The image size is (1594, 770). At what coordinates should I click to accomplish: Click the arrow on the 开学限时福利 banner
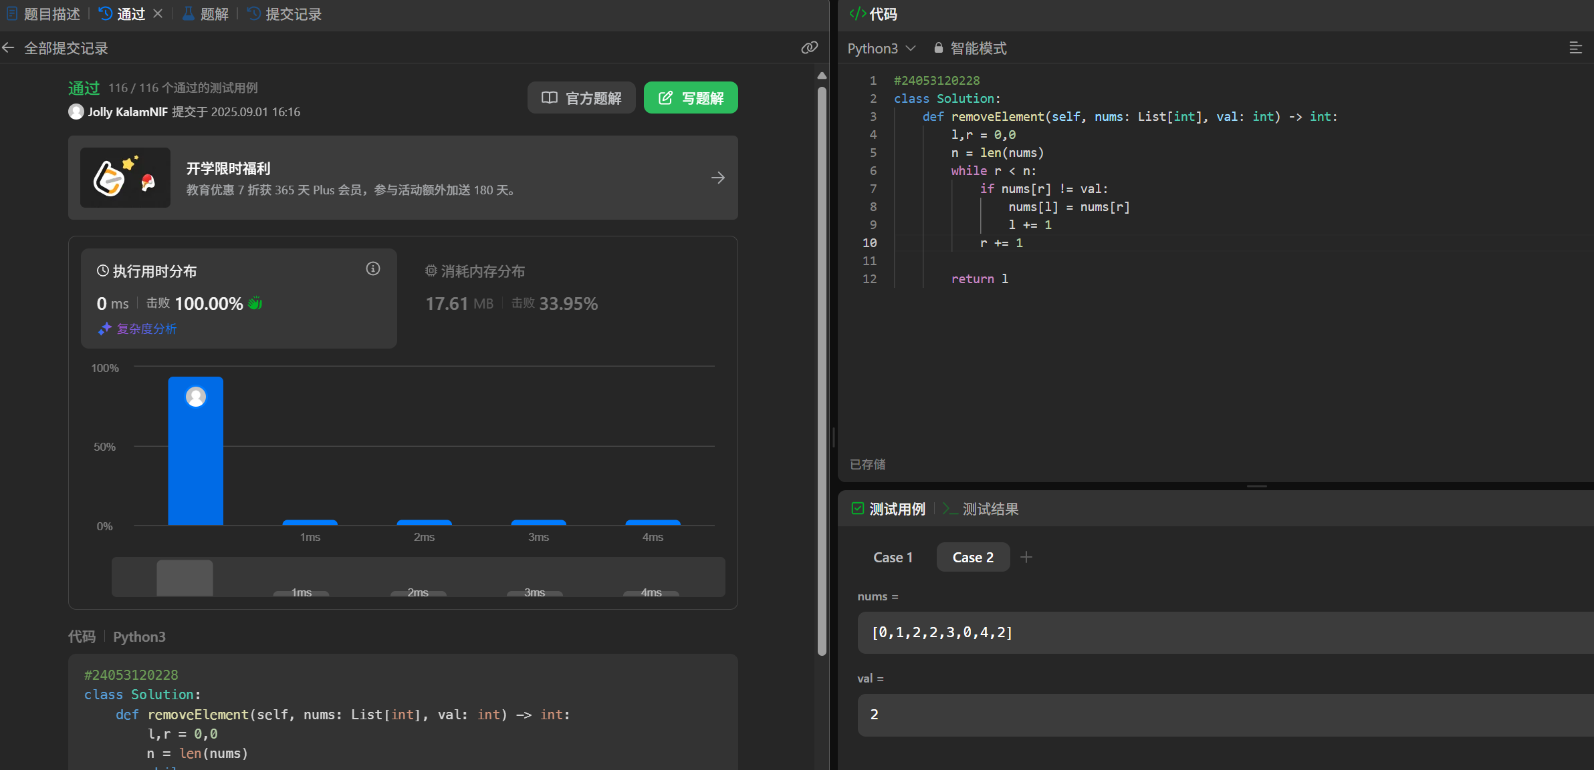point(717,178)
